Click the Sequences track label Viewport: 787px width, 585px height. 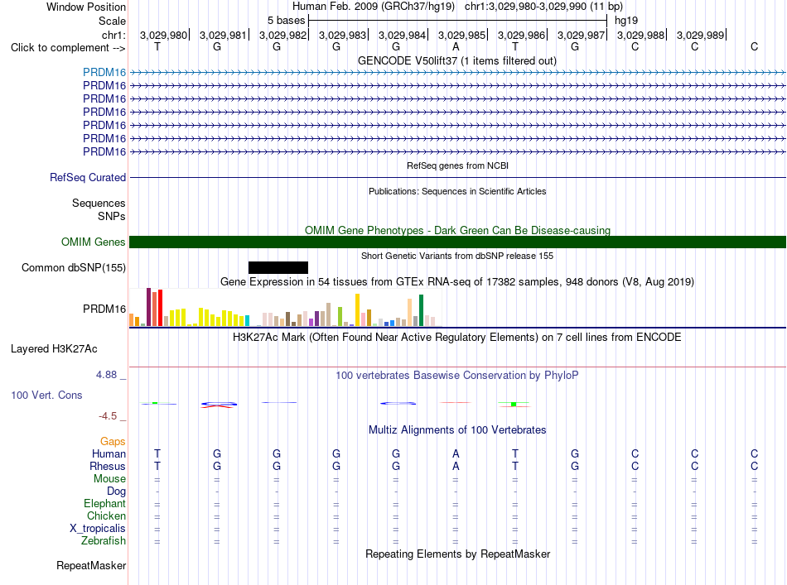point(99,203)
